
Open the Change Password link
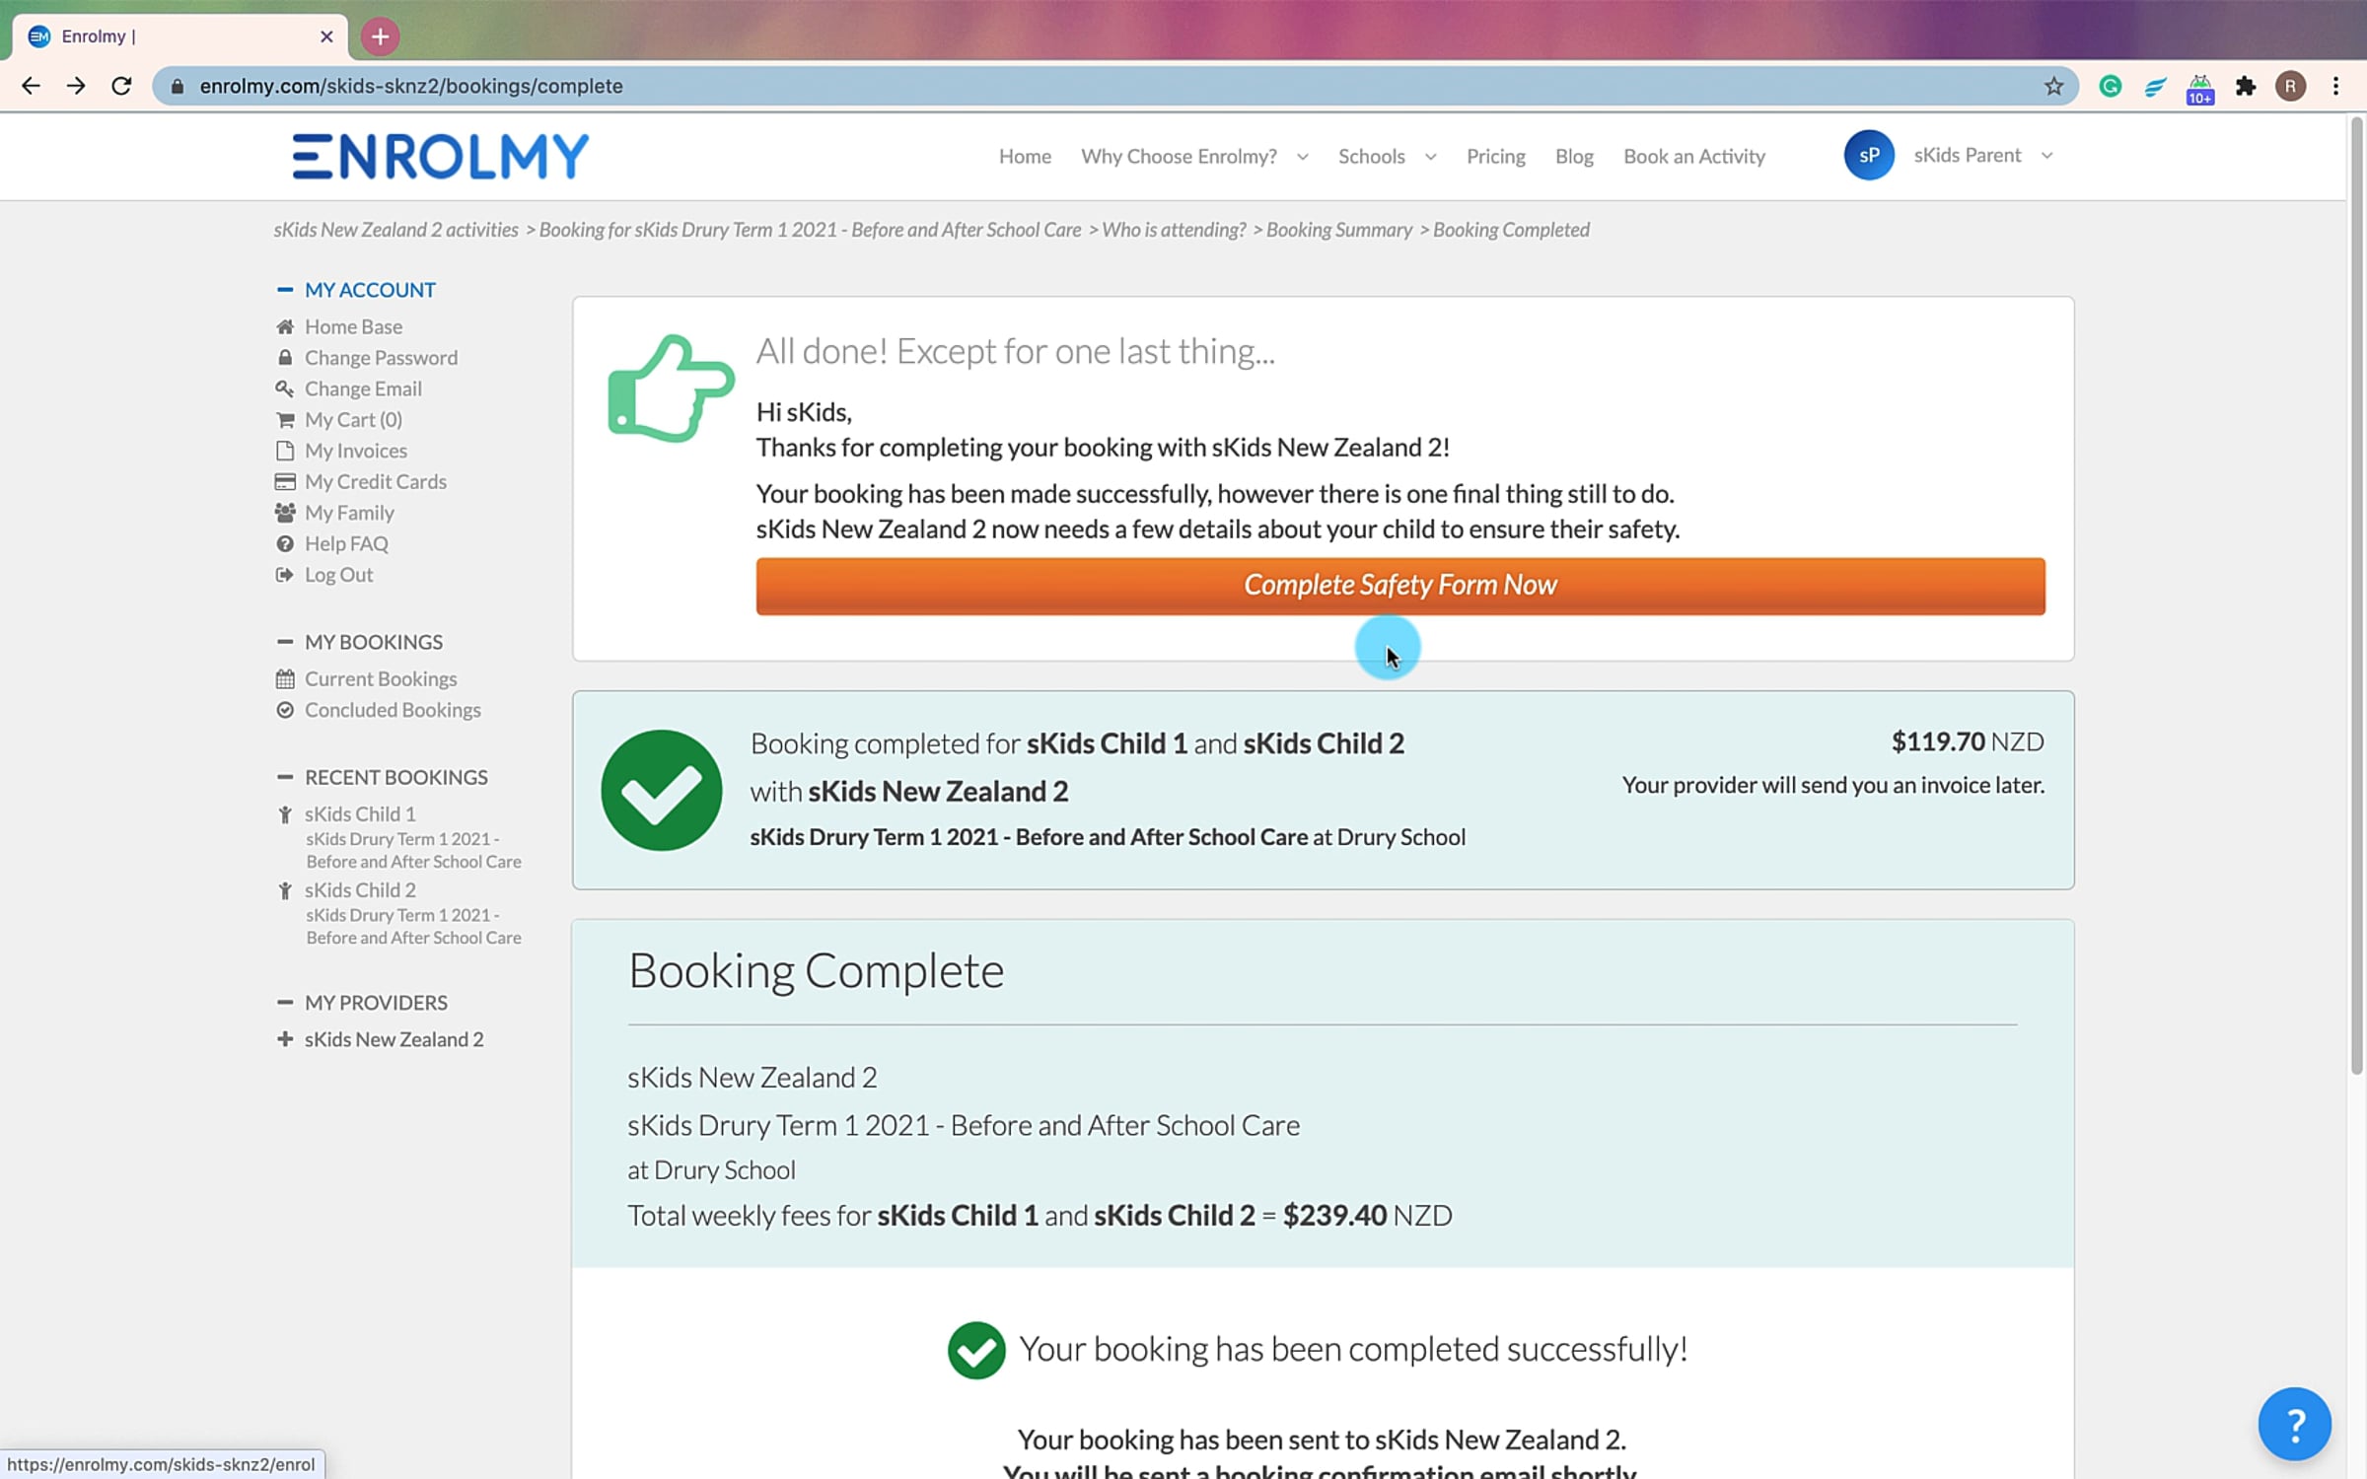click(381, 357)
